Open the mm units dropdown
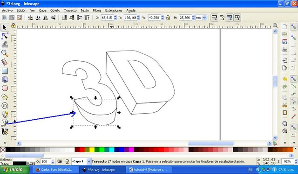Viewport: 298px width, 174px height. [201, 18]
